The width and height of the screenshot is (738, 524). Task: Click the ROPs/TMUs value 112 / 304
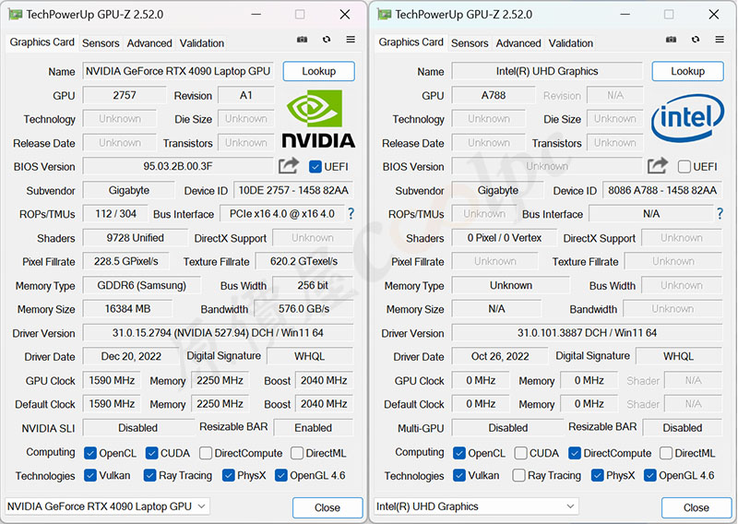coord(115,214)
